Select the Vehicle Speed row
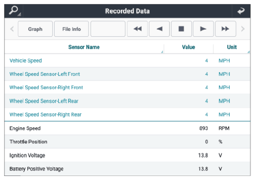Viewport: 255px width, 180px height. tap(127, 60)
